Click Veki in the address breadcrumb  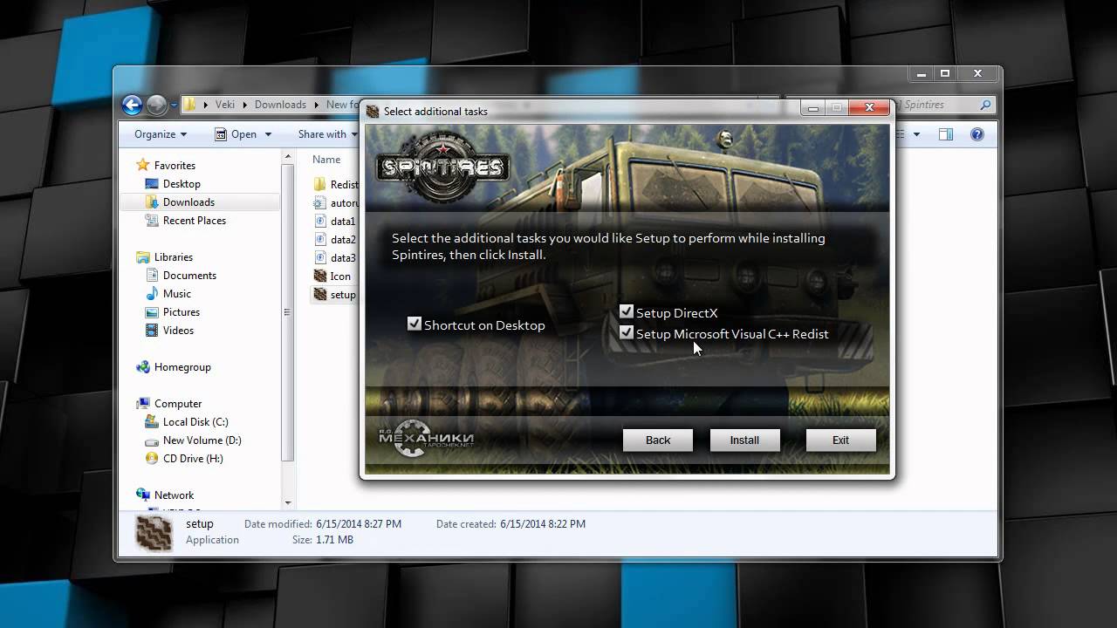(x=225, y=105)
